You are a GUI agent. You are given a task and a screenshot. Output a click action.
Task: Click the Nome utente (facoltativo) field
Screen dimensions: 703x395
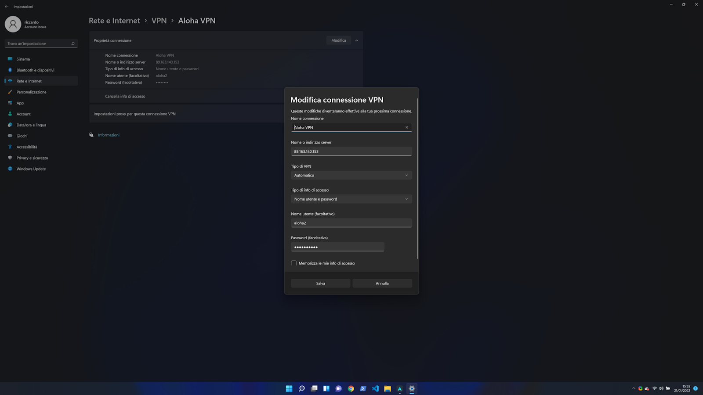pyautogui.click(x=351, y=223)
